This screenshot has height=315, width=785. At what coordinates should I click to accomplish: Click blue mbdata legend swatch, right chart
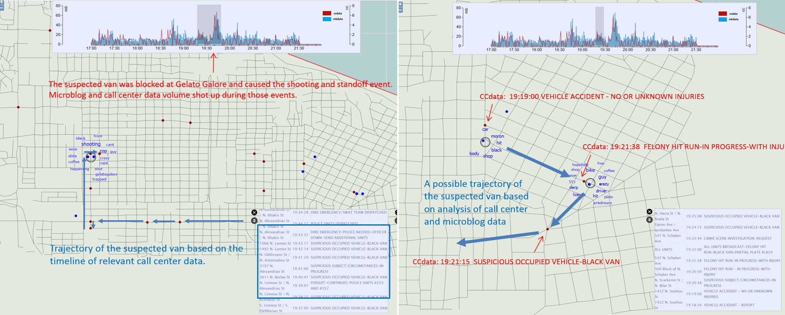click(723, 19)
